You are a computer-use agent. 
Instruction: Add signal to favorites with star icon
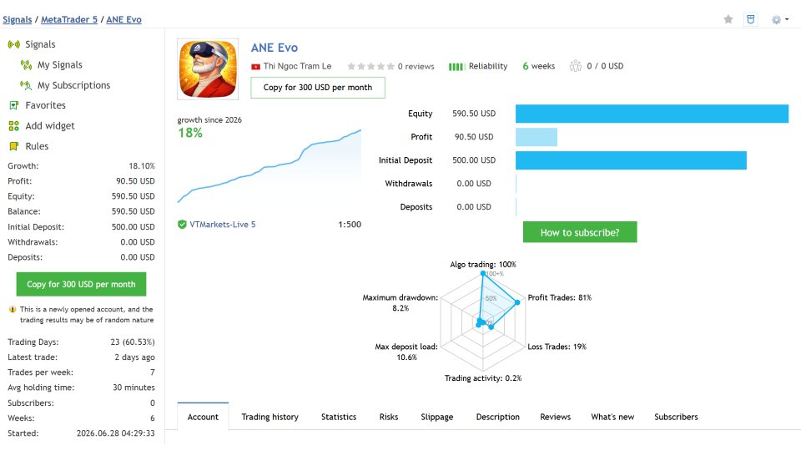(728, 19)
